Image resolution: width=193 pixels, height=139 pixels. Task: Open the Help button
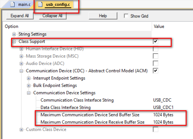103,16
